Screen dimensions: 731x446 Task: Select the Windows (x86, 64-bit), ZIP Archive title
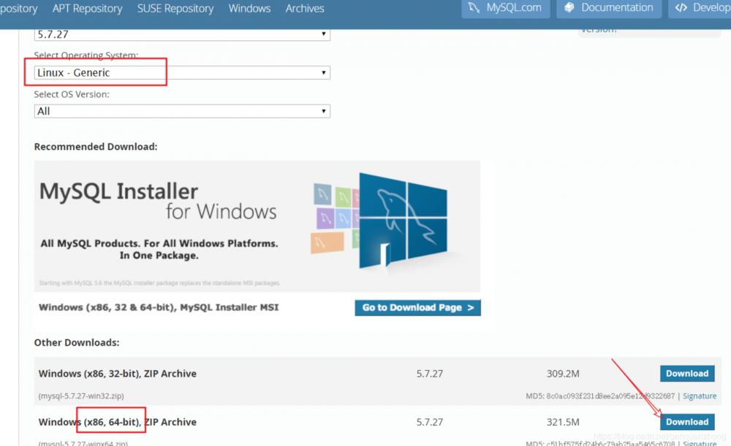(x=118, y=422)
